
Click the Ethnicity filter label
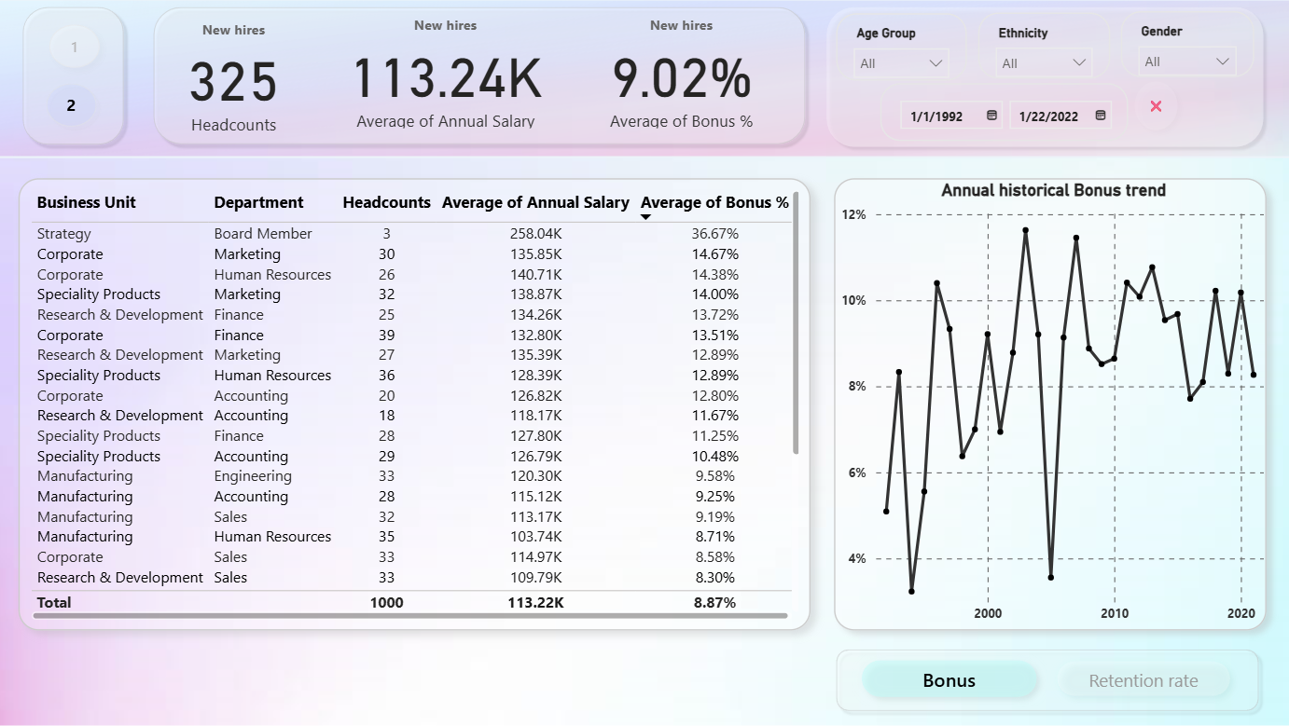point(1023,34)
